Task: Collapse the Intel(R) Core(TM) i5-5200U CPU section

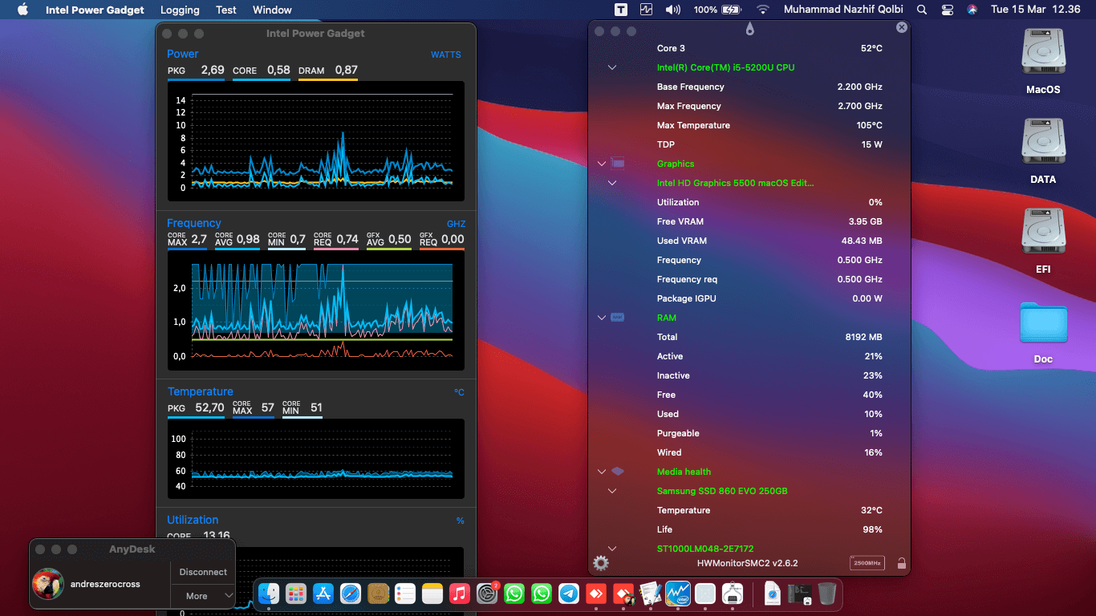Action: click(x=612, y=67)
